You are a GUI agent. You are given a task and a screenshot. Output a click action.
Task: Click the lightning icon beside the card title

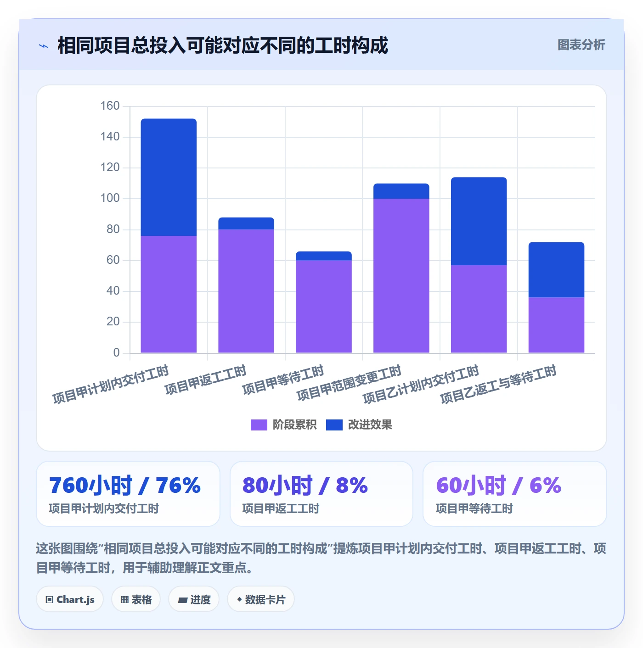click(x=44, y=46)
